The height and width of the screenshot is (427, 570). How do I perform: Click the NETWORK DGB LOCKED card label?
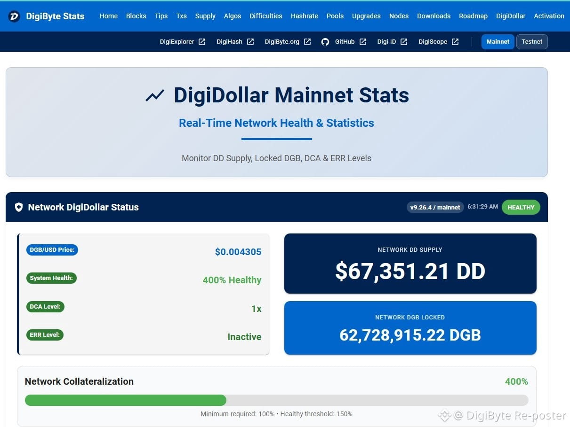coord(410,318)
